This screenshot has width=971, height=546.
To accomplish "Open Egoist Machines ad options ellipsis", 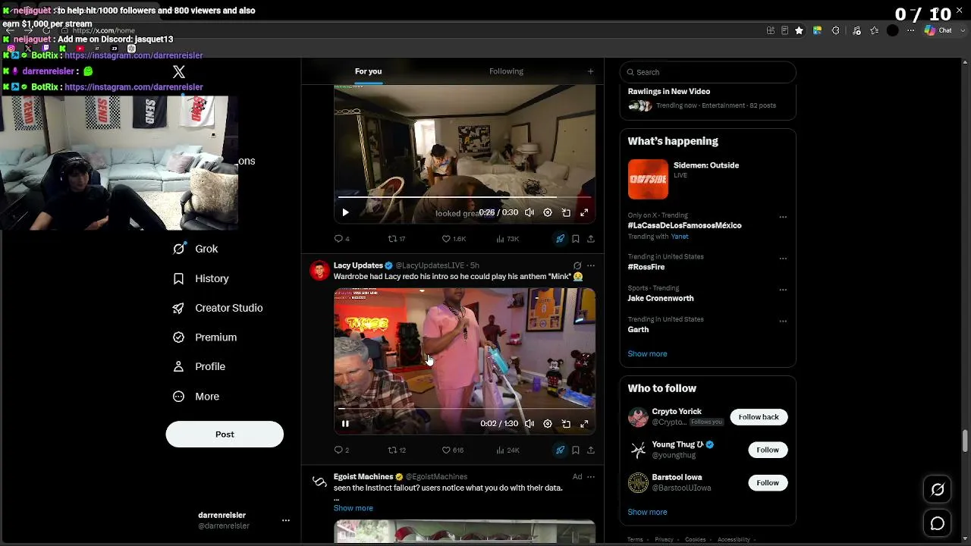I will point(591,477).
